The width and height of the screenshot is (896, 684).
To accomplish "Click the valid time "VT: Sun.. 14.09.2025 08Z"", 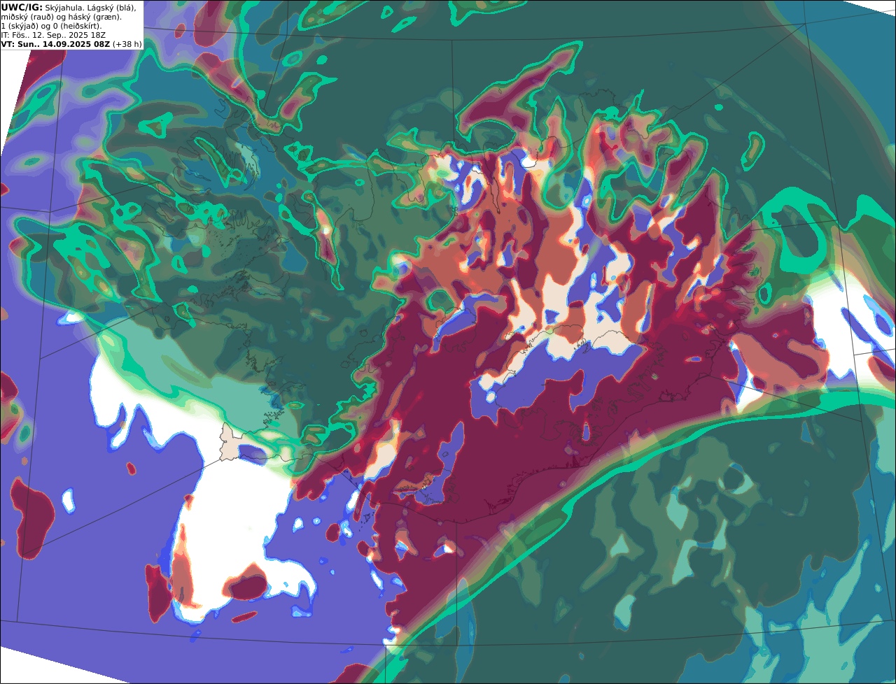I will (55, 43).
